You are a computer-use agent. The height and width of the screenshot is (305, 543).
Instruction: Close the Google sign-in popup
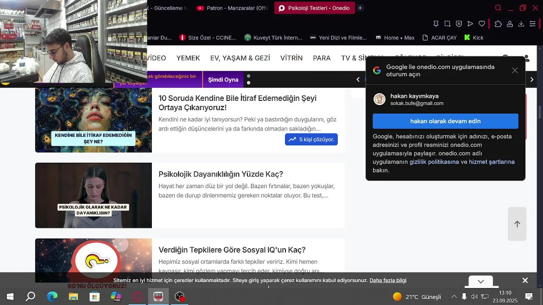coord(515,70)
